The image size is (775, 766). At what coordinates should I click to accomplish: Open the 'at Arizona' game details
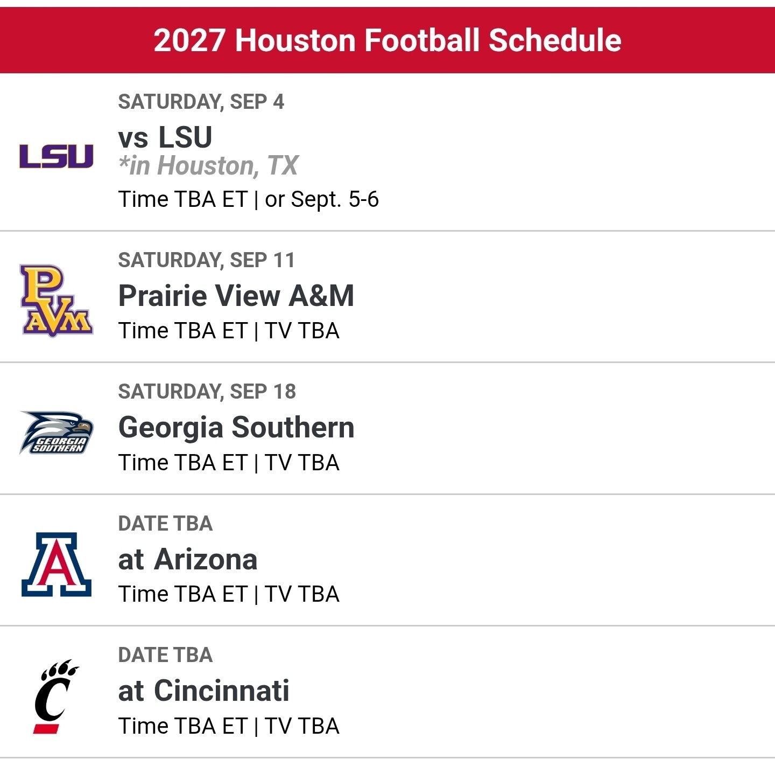[188, 559]
